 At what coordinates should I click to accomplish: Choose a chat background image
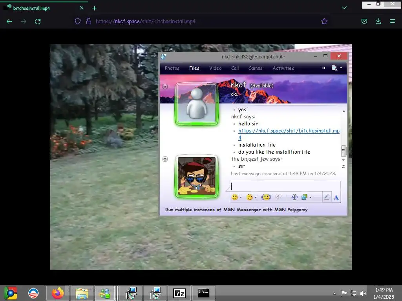coord(304,197)
